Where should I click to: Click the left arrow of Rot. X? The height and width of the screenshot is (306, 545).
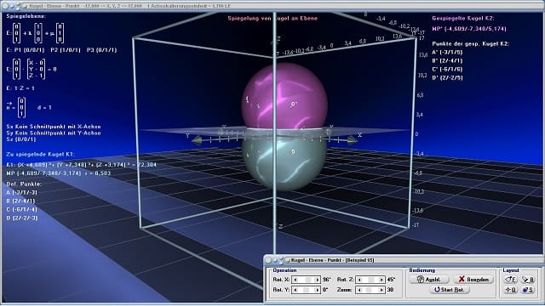[295, 280]
